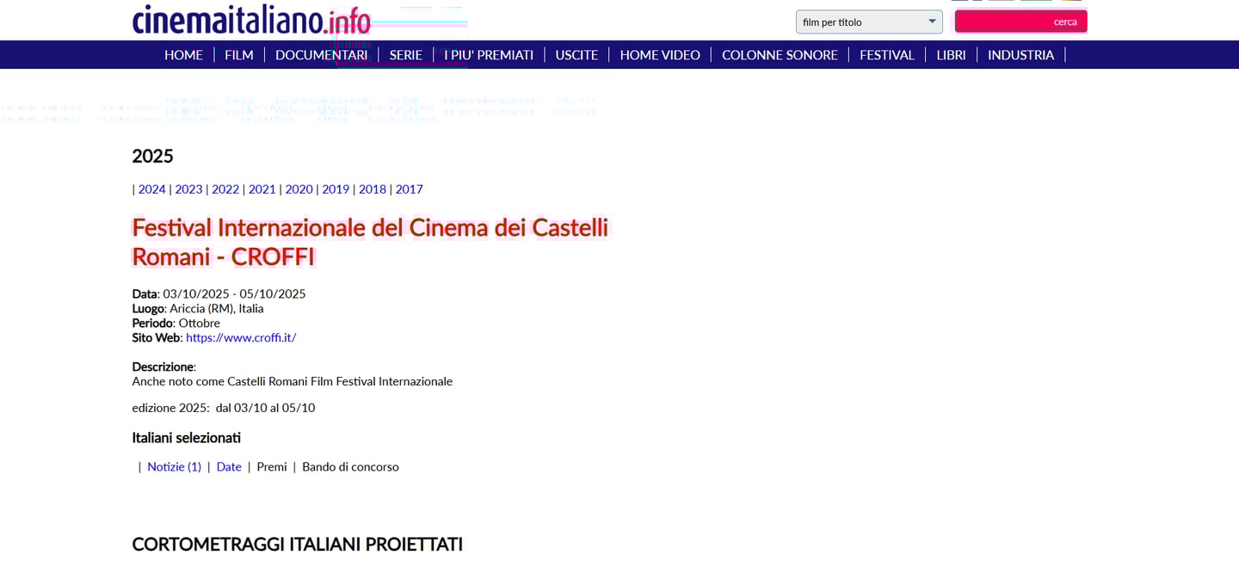Open the DOCUMENTARI section
Image resolution: width=1239 pixels, height=567 pixels.
coord(321,55)
